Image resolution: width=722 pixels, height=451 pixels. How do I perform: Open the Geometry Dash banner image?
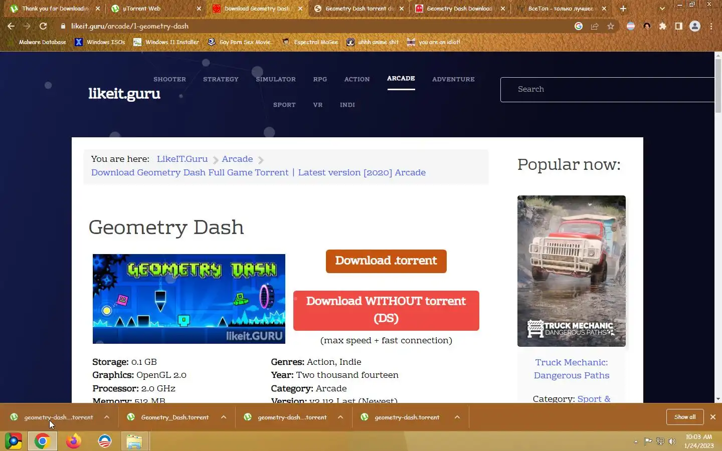[x=189, y=299]
